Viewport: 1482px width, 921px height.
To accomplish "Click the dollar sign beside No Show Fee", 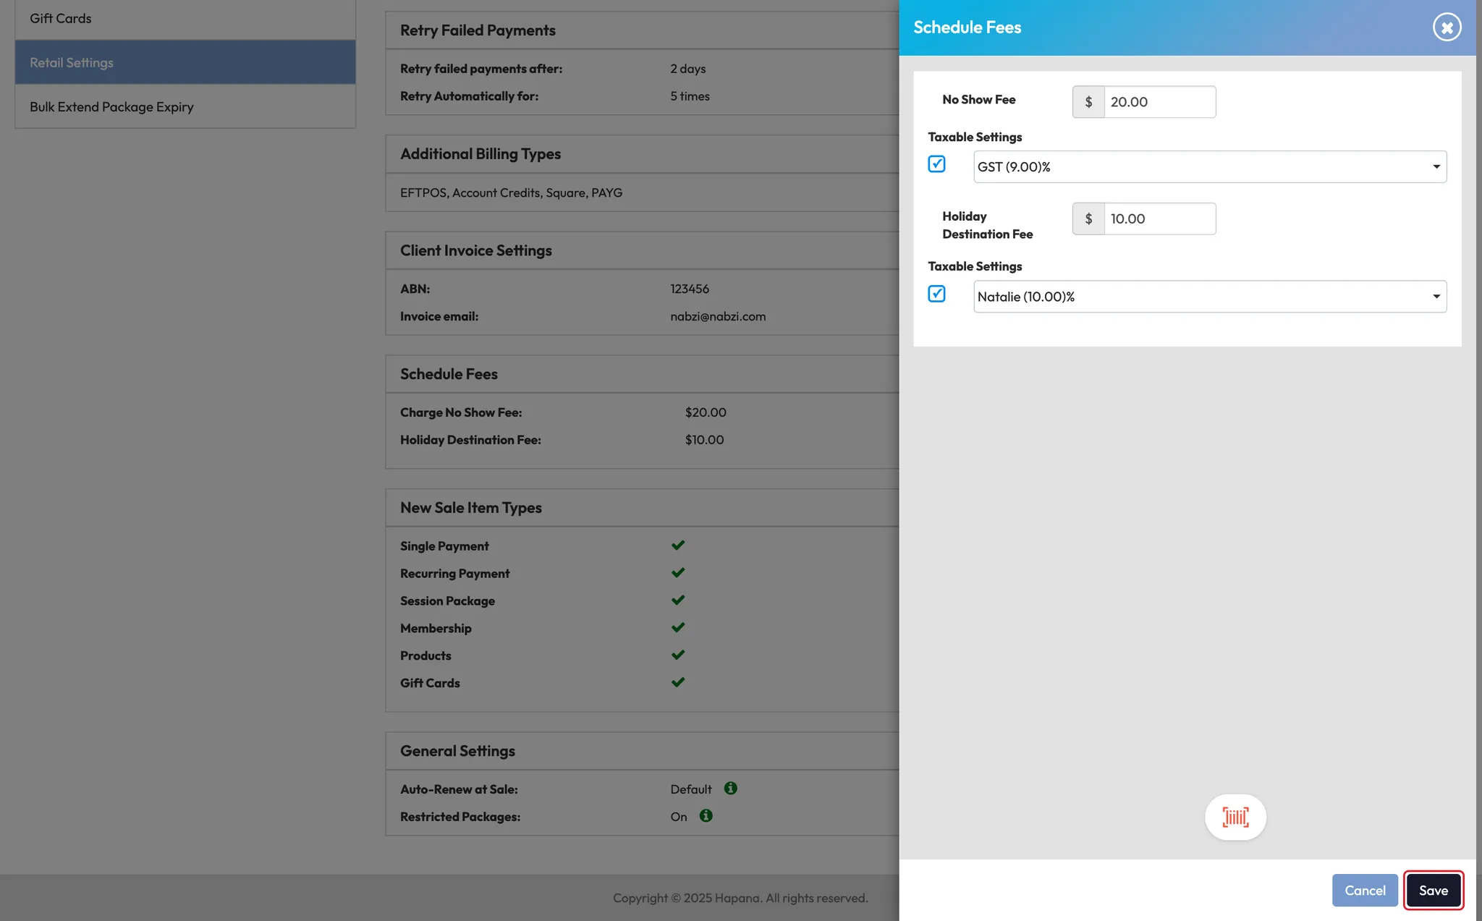I will pyautogui.click(x=1088, y=102).
